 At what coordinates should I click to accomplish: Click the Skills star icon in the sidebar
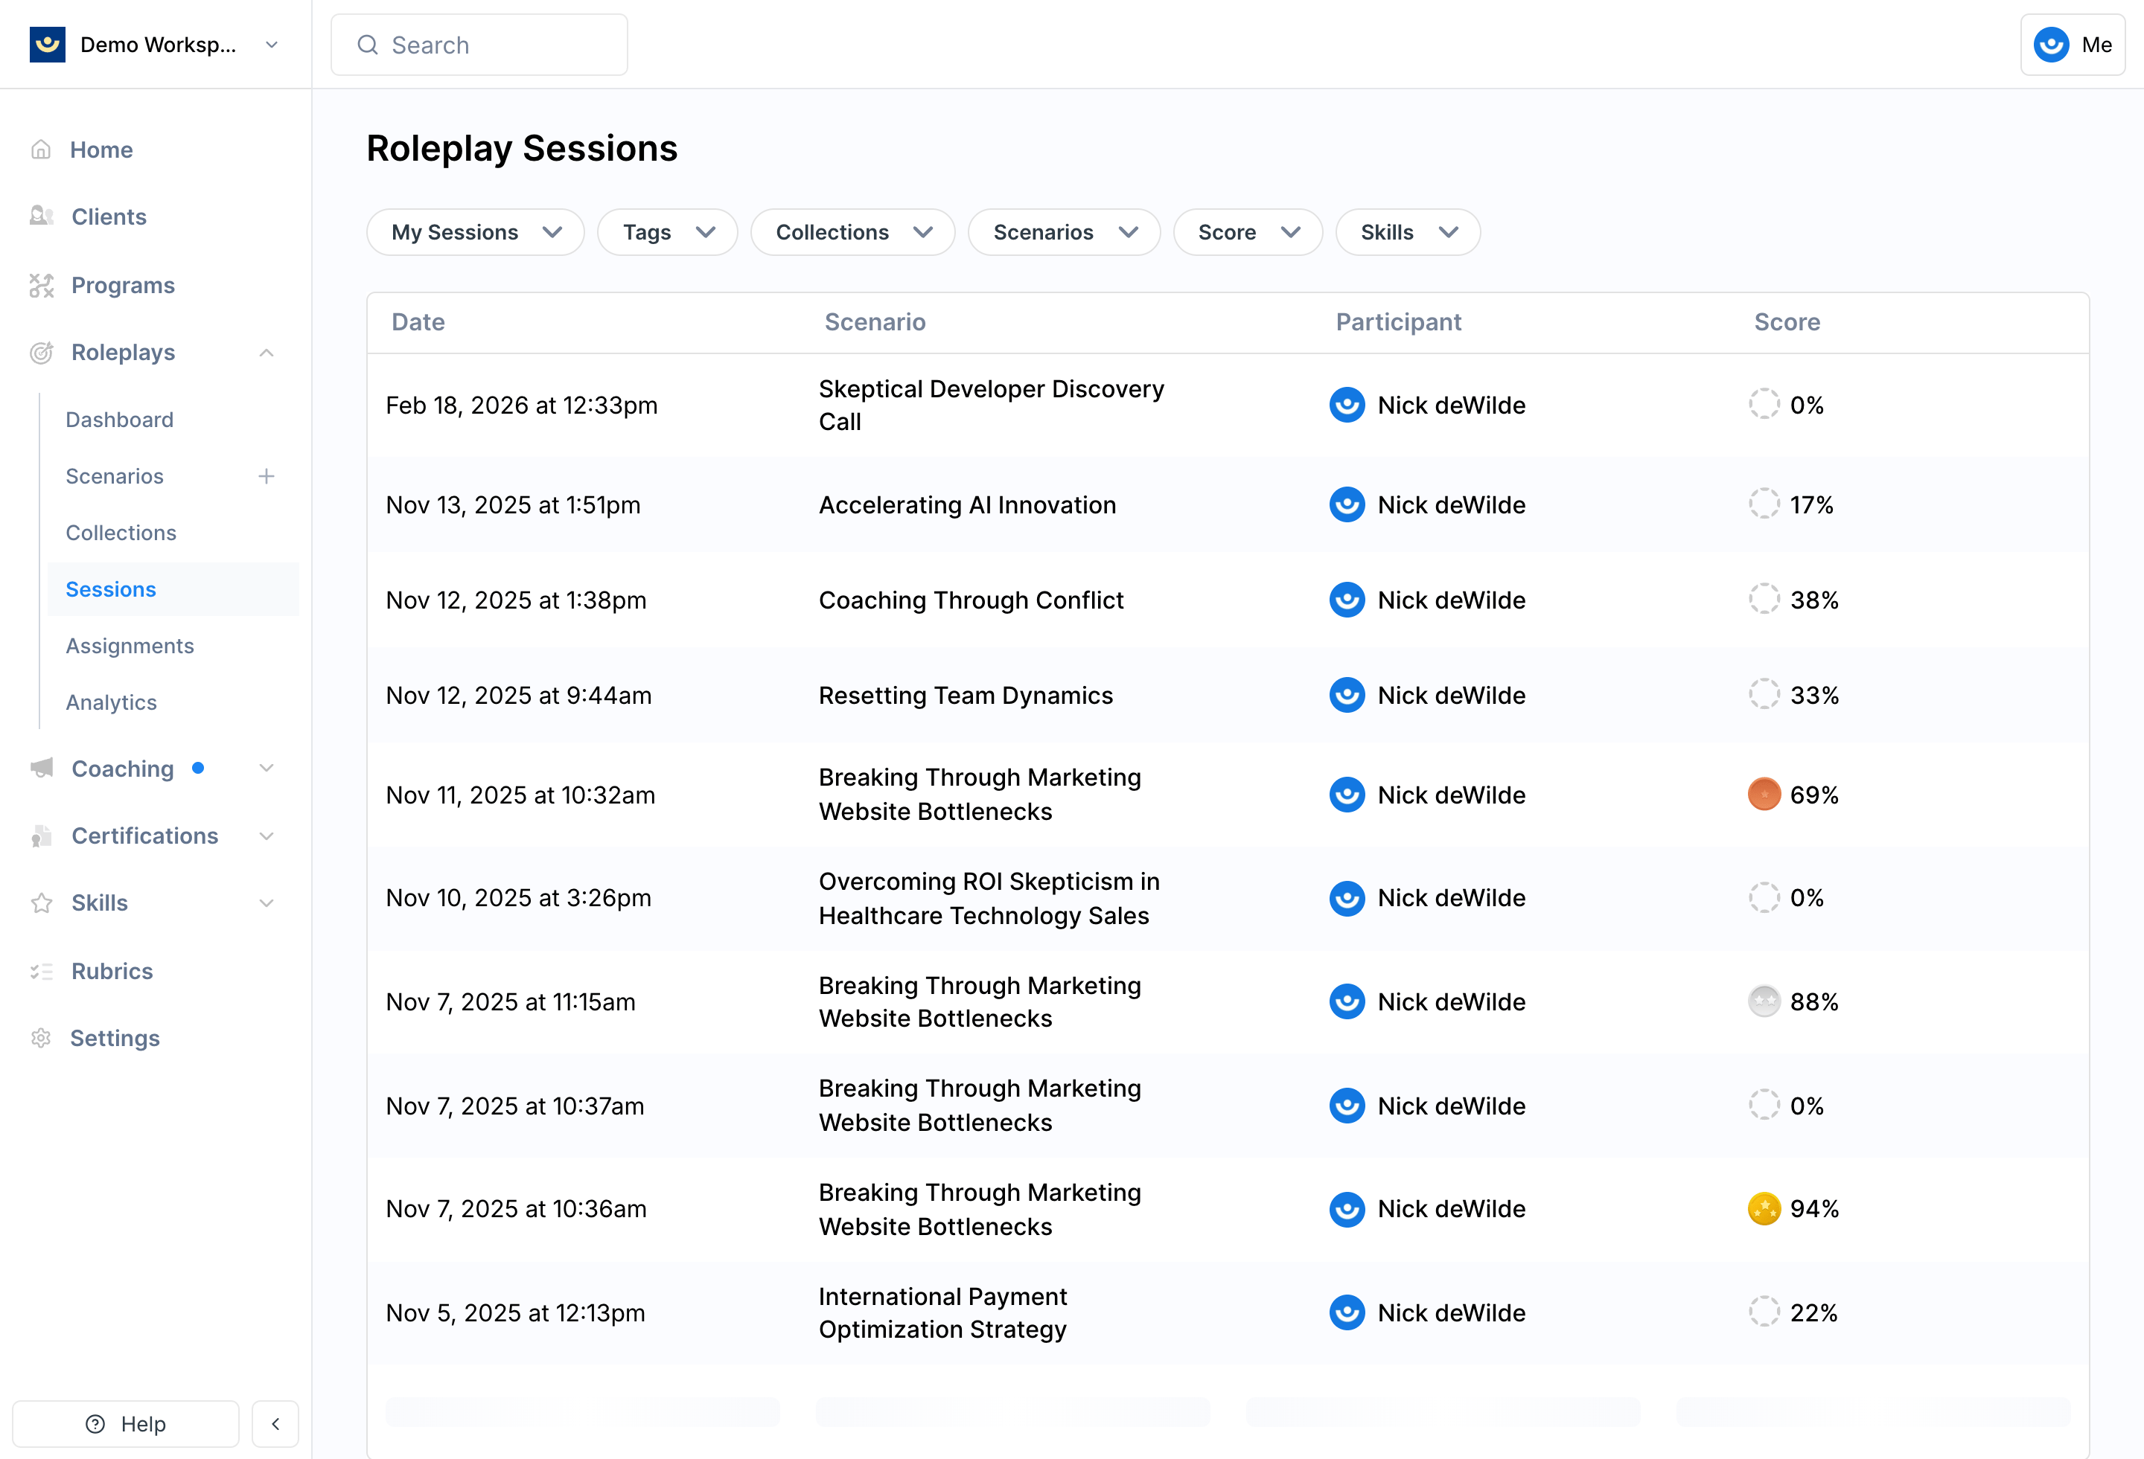coord(42,903)
